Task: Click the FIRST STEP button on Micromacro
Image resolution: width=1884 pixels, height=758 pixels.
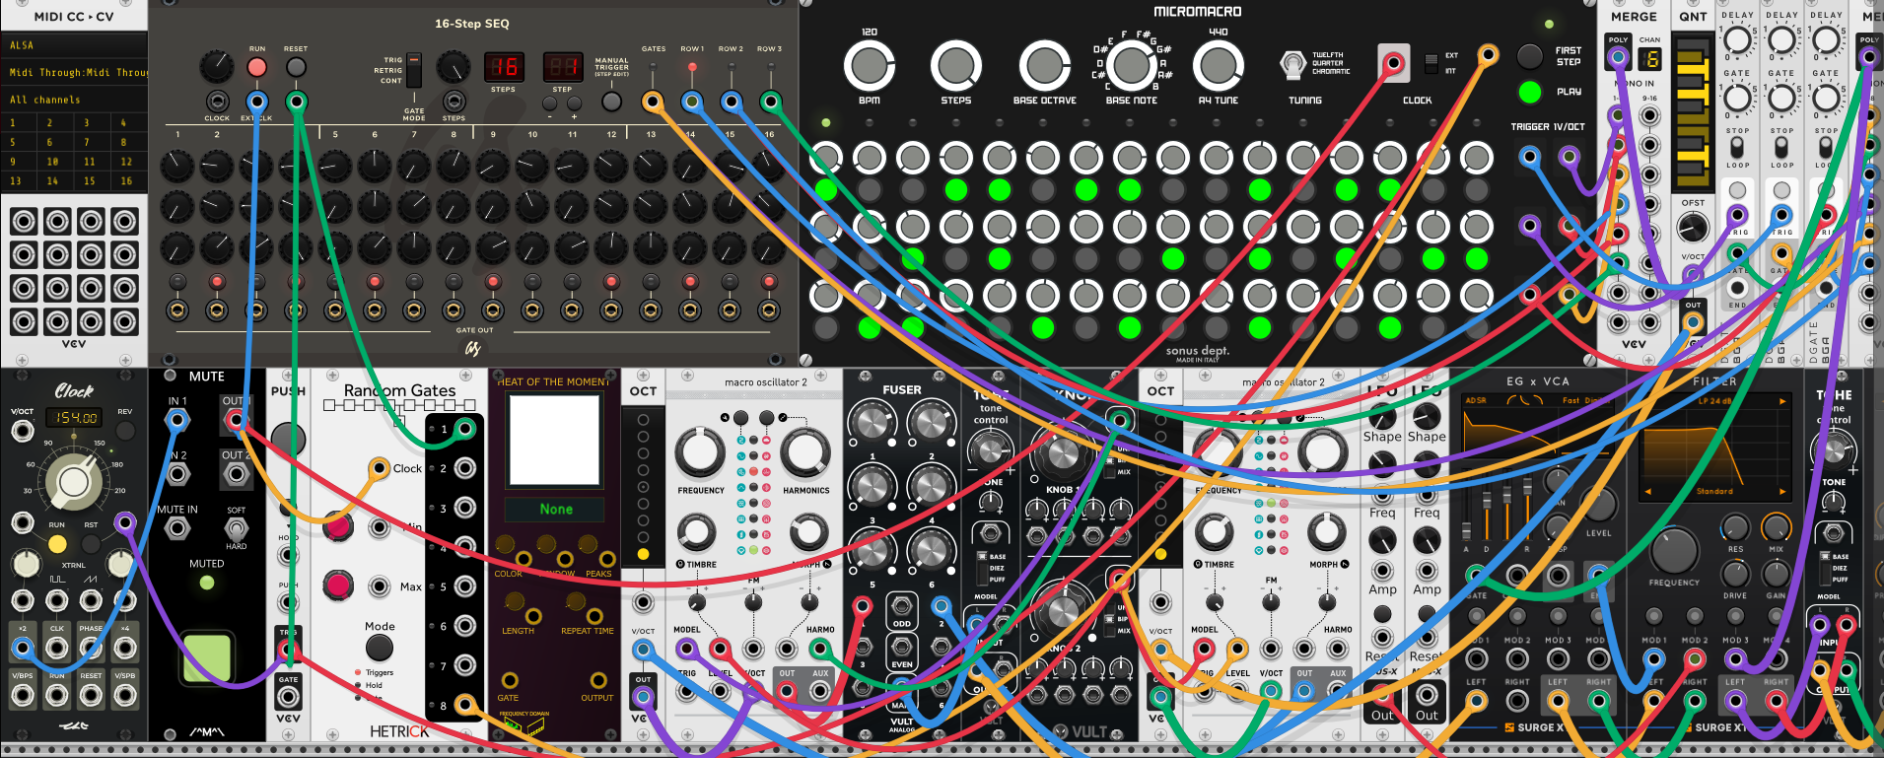Action: click(1529, 56)
